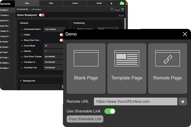
Task: Select the 'General' section heading
Action: 24,23
